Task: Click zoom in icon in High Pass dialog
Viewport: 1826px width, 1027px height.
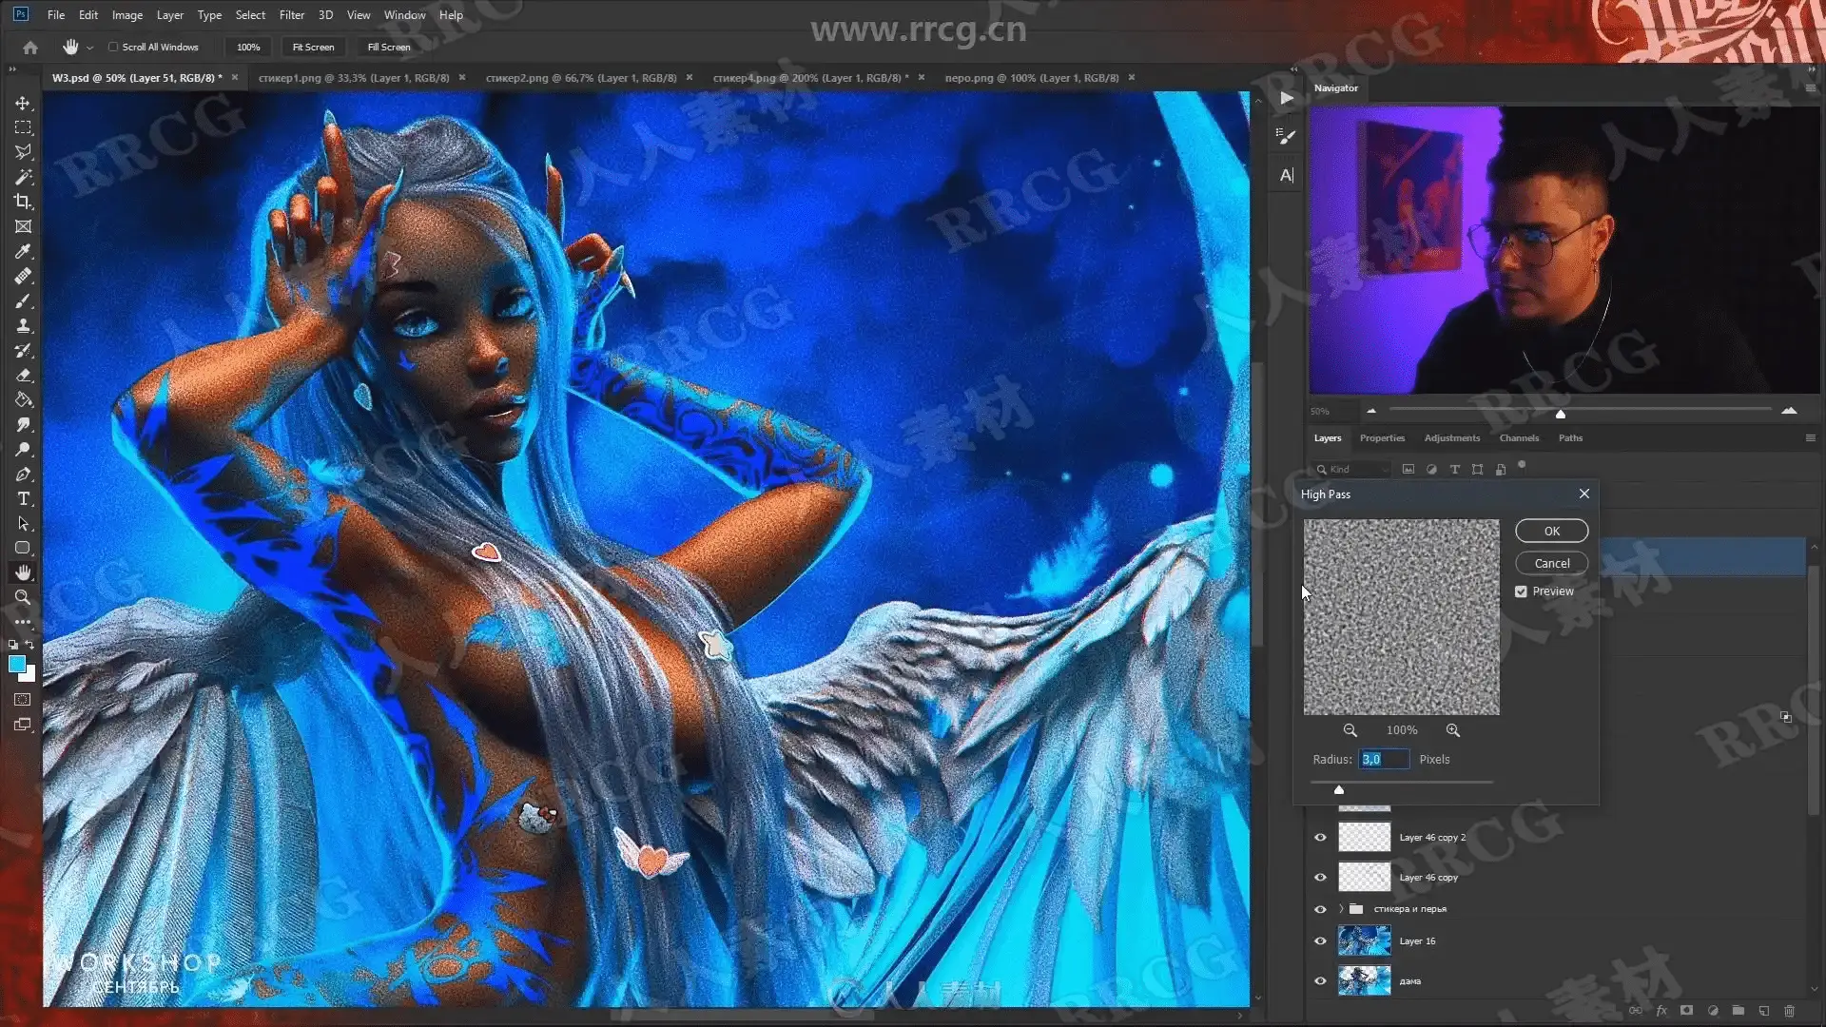Action: pos(1452,730)
